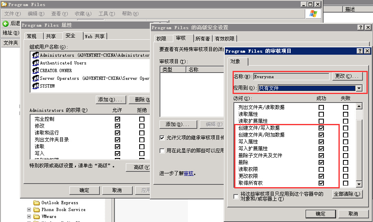Viewport: 373px width, 222px height.
Task: Click the Authenticated Users icon
Action: coord(35,63)
